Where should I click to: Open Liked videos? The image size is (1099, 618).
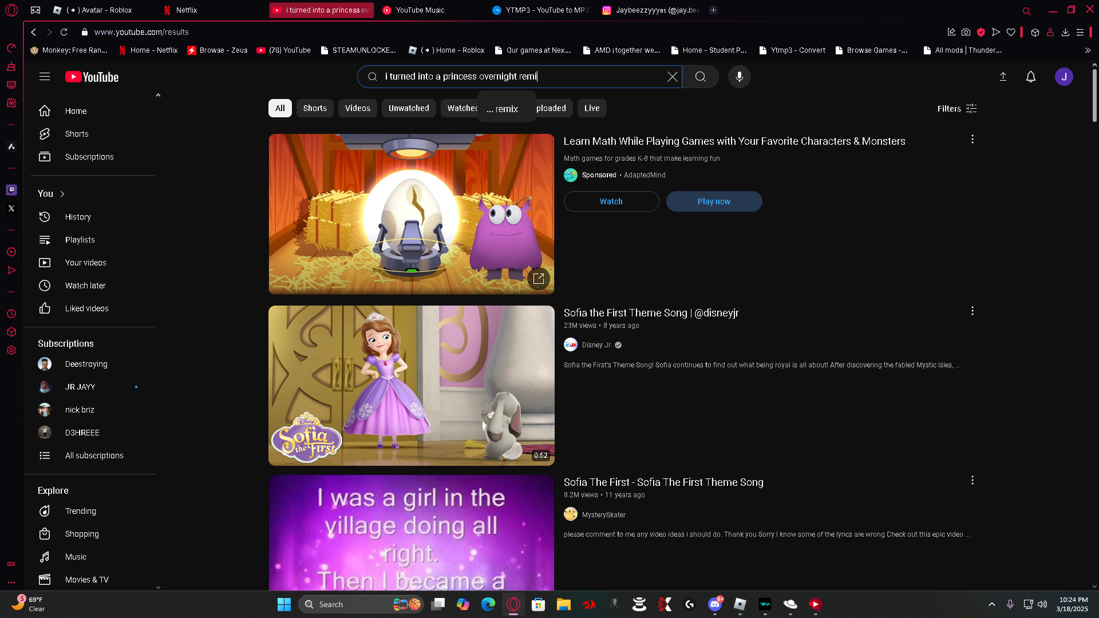point(92,308)
